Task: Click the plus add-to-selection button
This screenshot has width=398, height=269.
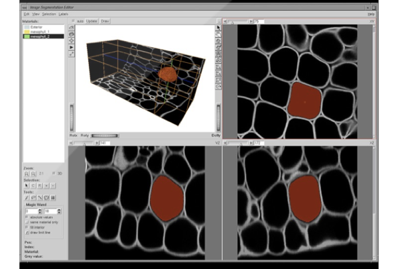Action: point(46,186)
